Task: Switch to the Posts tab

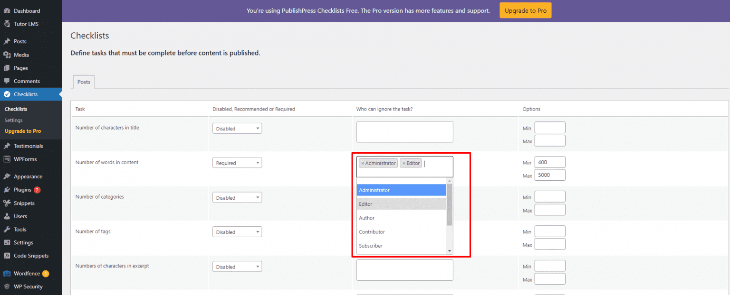Action: tap(83, 82)
